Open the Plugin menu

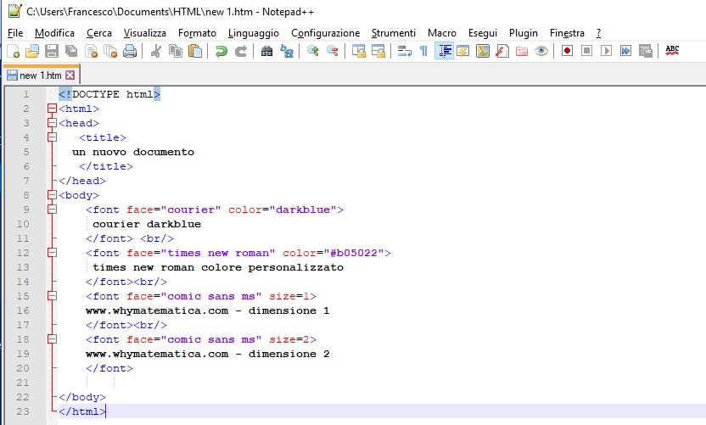[x=524, y=33]
